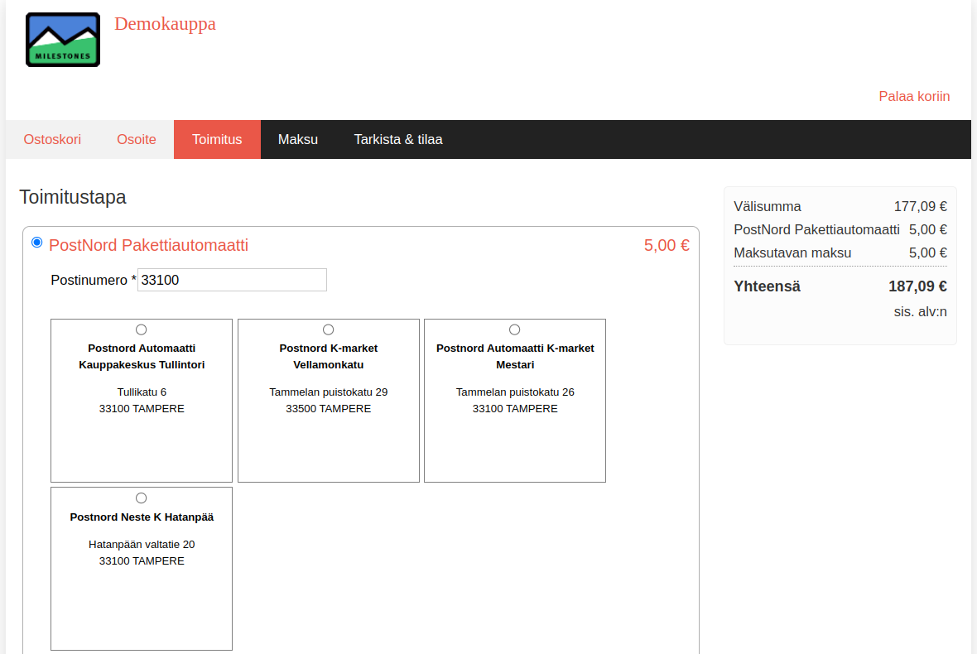977x654 pixels.
Task: Open the Demokauppa store title link
Action: [165, 24]
